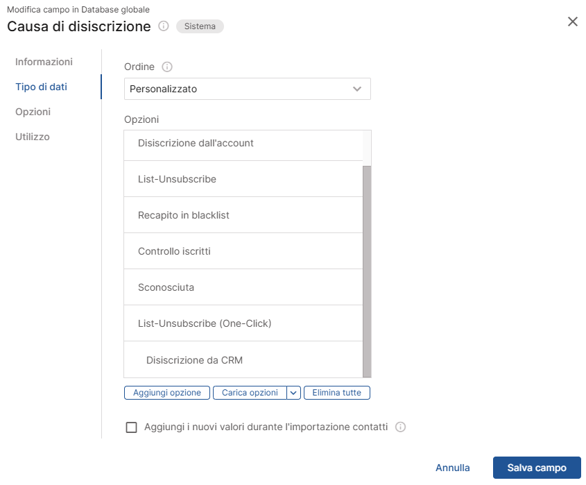Cancel with the Annulla link
This screenshot has height=485, width=586.
coord(452,468)
